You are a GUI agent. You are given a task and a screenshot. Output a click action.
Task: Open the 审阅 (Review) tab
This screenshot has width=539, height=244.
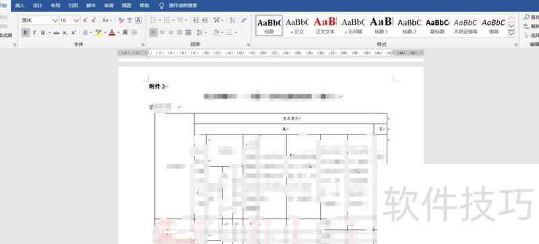coord(108,5)
